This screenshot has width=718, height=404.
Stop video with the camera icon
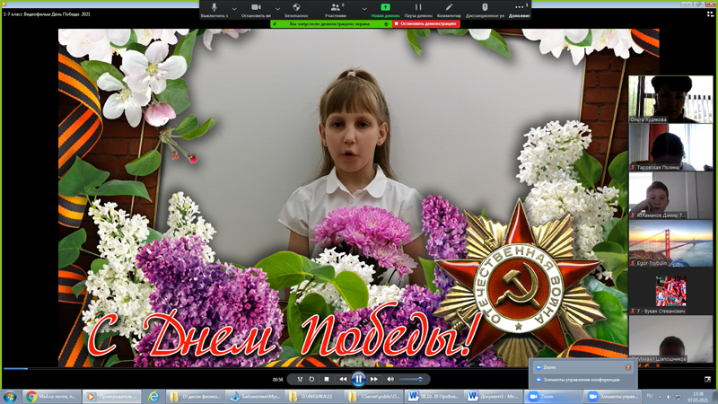(x=256, y=8)
